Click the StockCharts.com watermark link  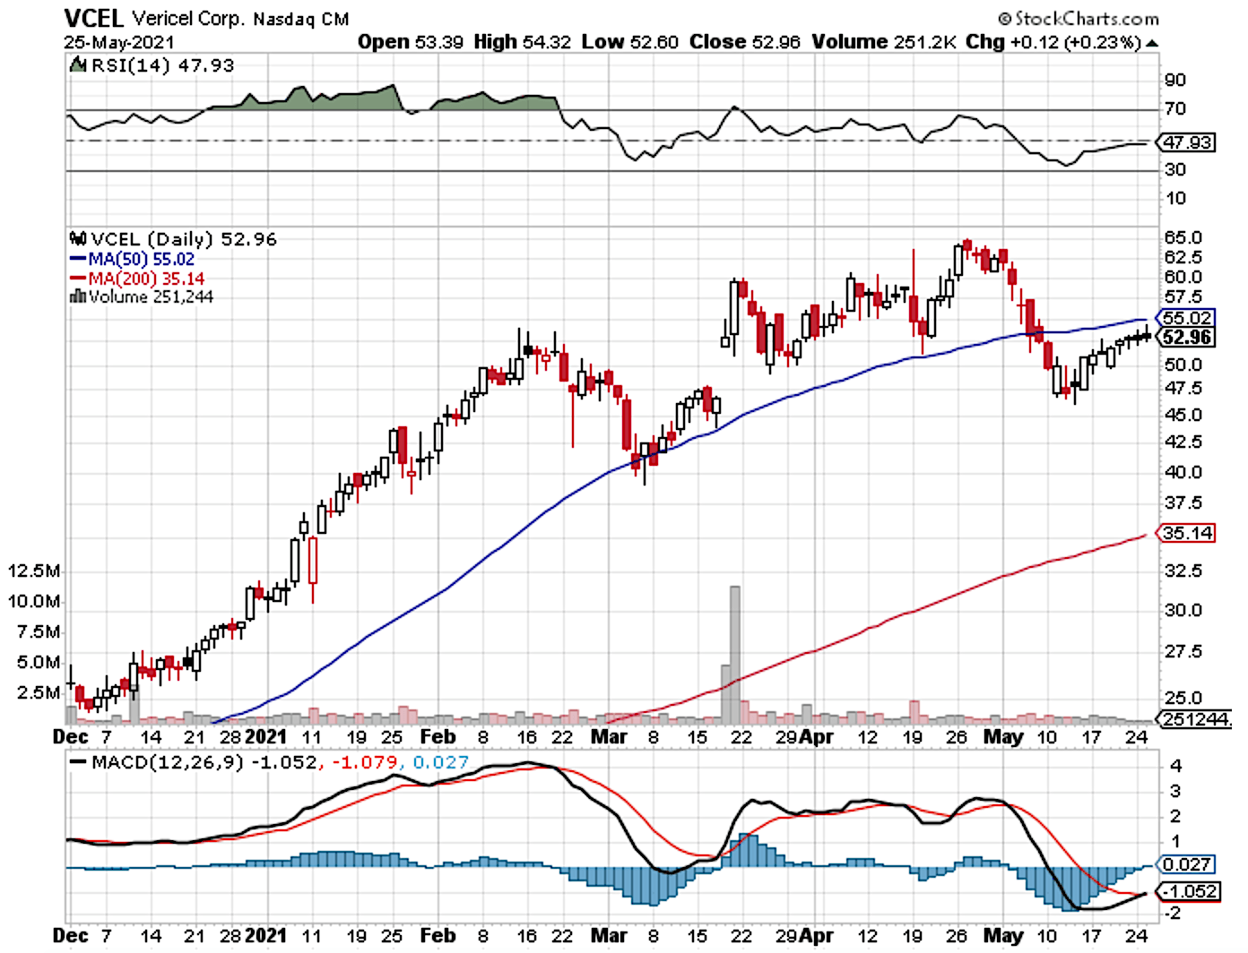pyautogui.click(x=1078, y=18)
